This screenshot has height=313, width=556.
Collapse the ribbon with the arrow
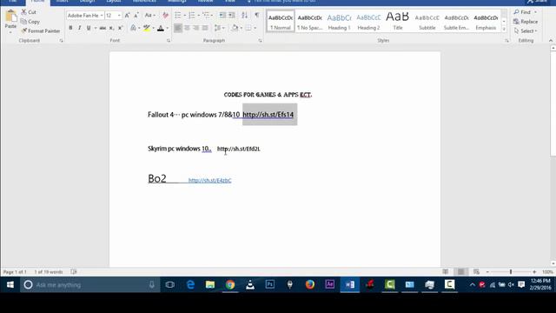tap(551, 41)
